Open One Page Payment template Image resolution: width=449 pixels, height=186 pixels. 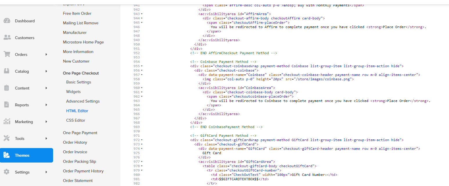click(x=80, y=133)
